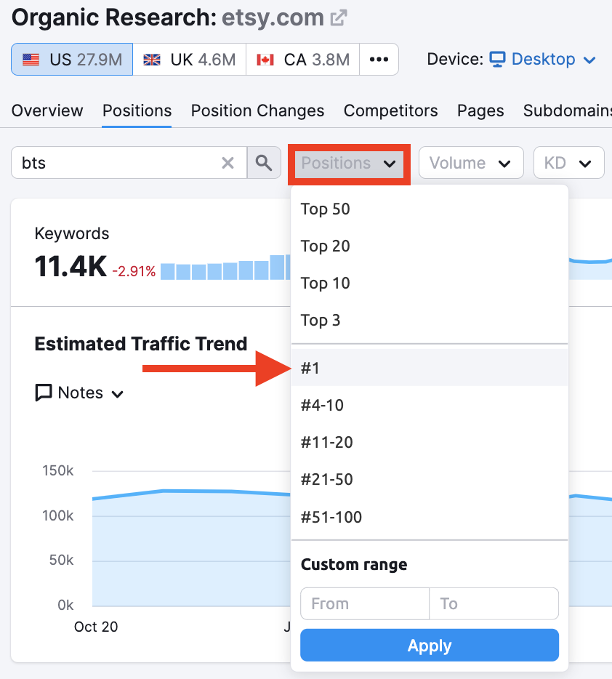Expand the Volume filter dropdown
The image size is (612, 679).
[x=470, y=163]
